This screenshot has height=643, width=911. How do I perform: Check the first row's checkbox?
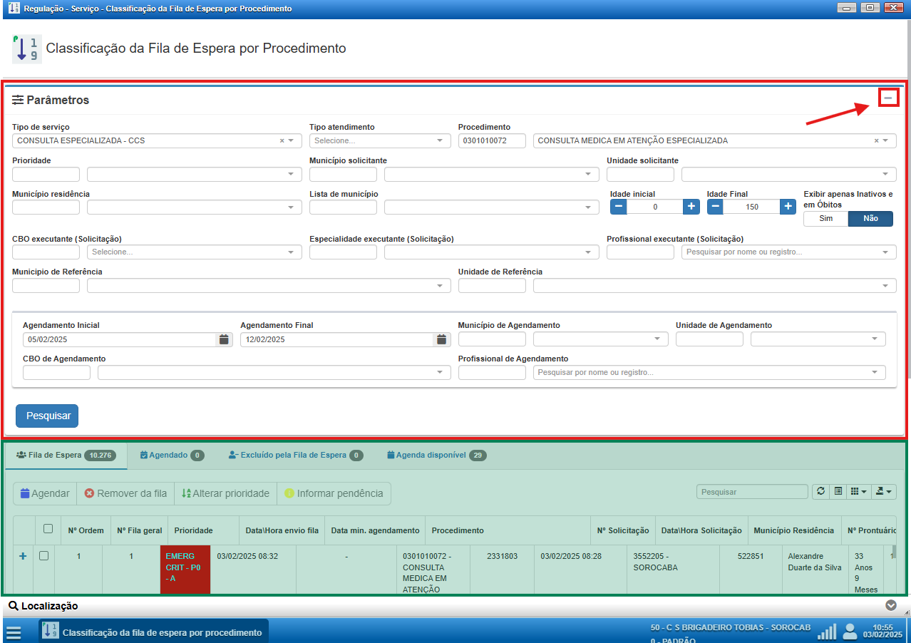click(x=43, y=556)
